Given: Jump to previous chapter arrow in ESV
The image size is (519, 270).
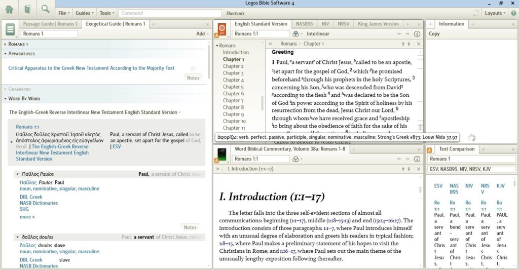Looking at the screenshot, I should click(403, 44).
